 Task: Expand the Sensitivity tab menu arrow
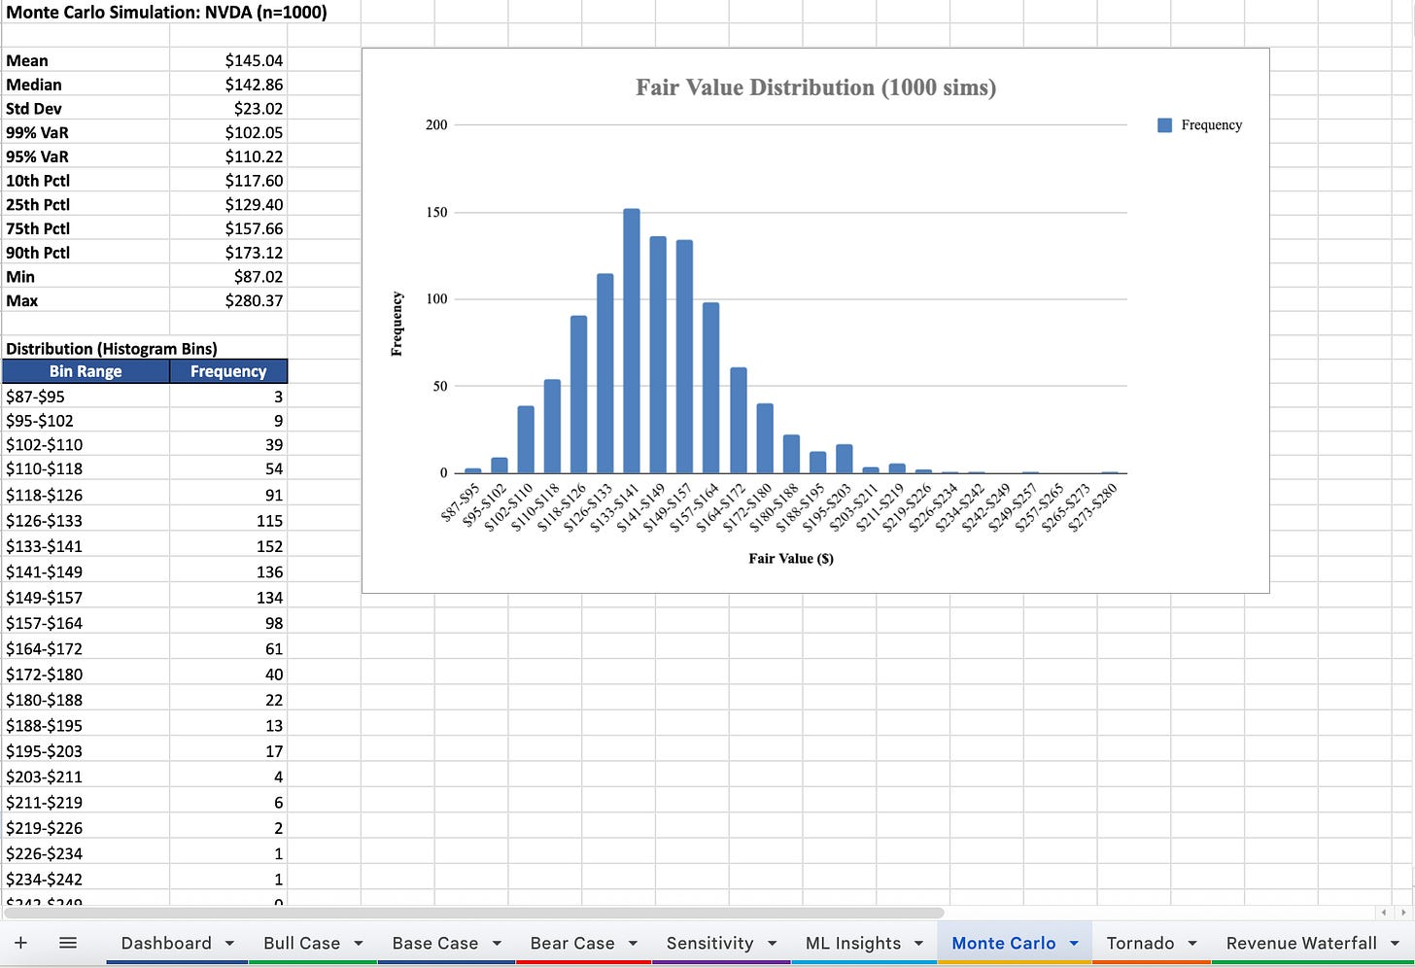(x=772, y=944)
